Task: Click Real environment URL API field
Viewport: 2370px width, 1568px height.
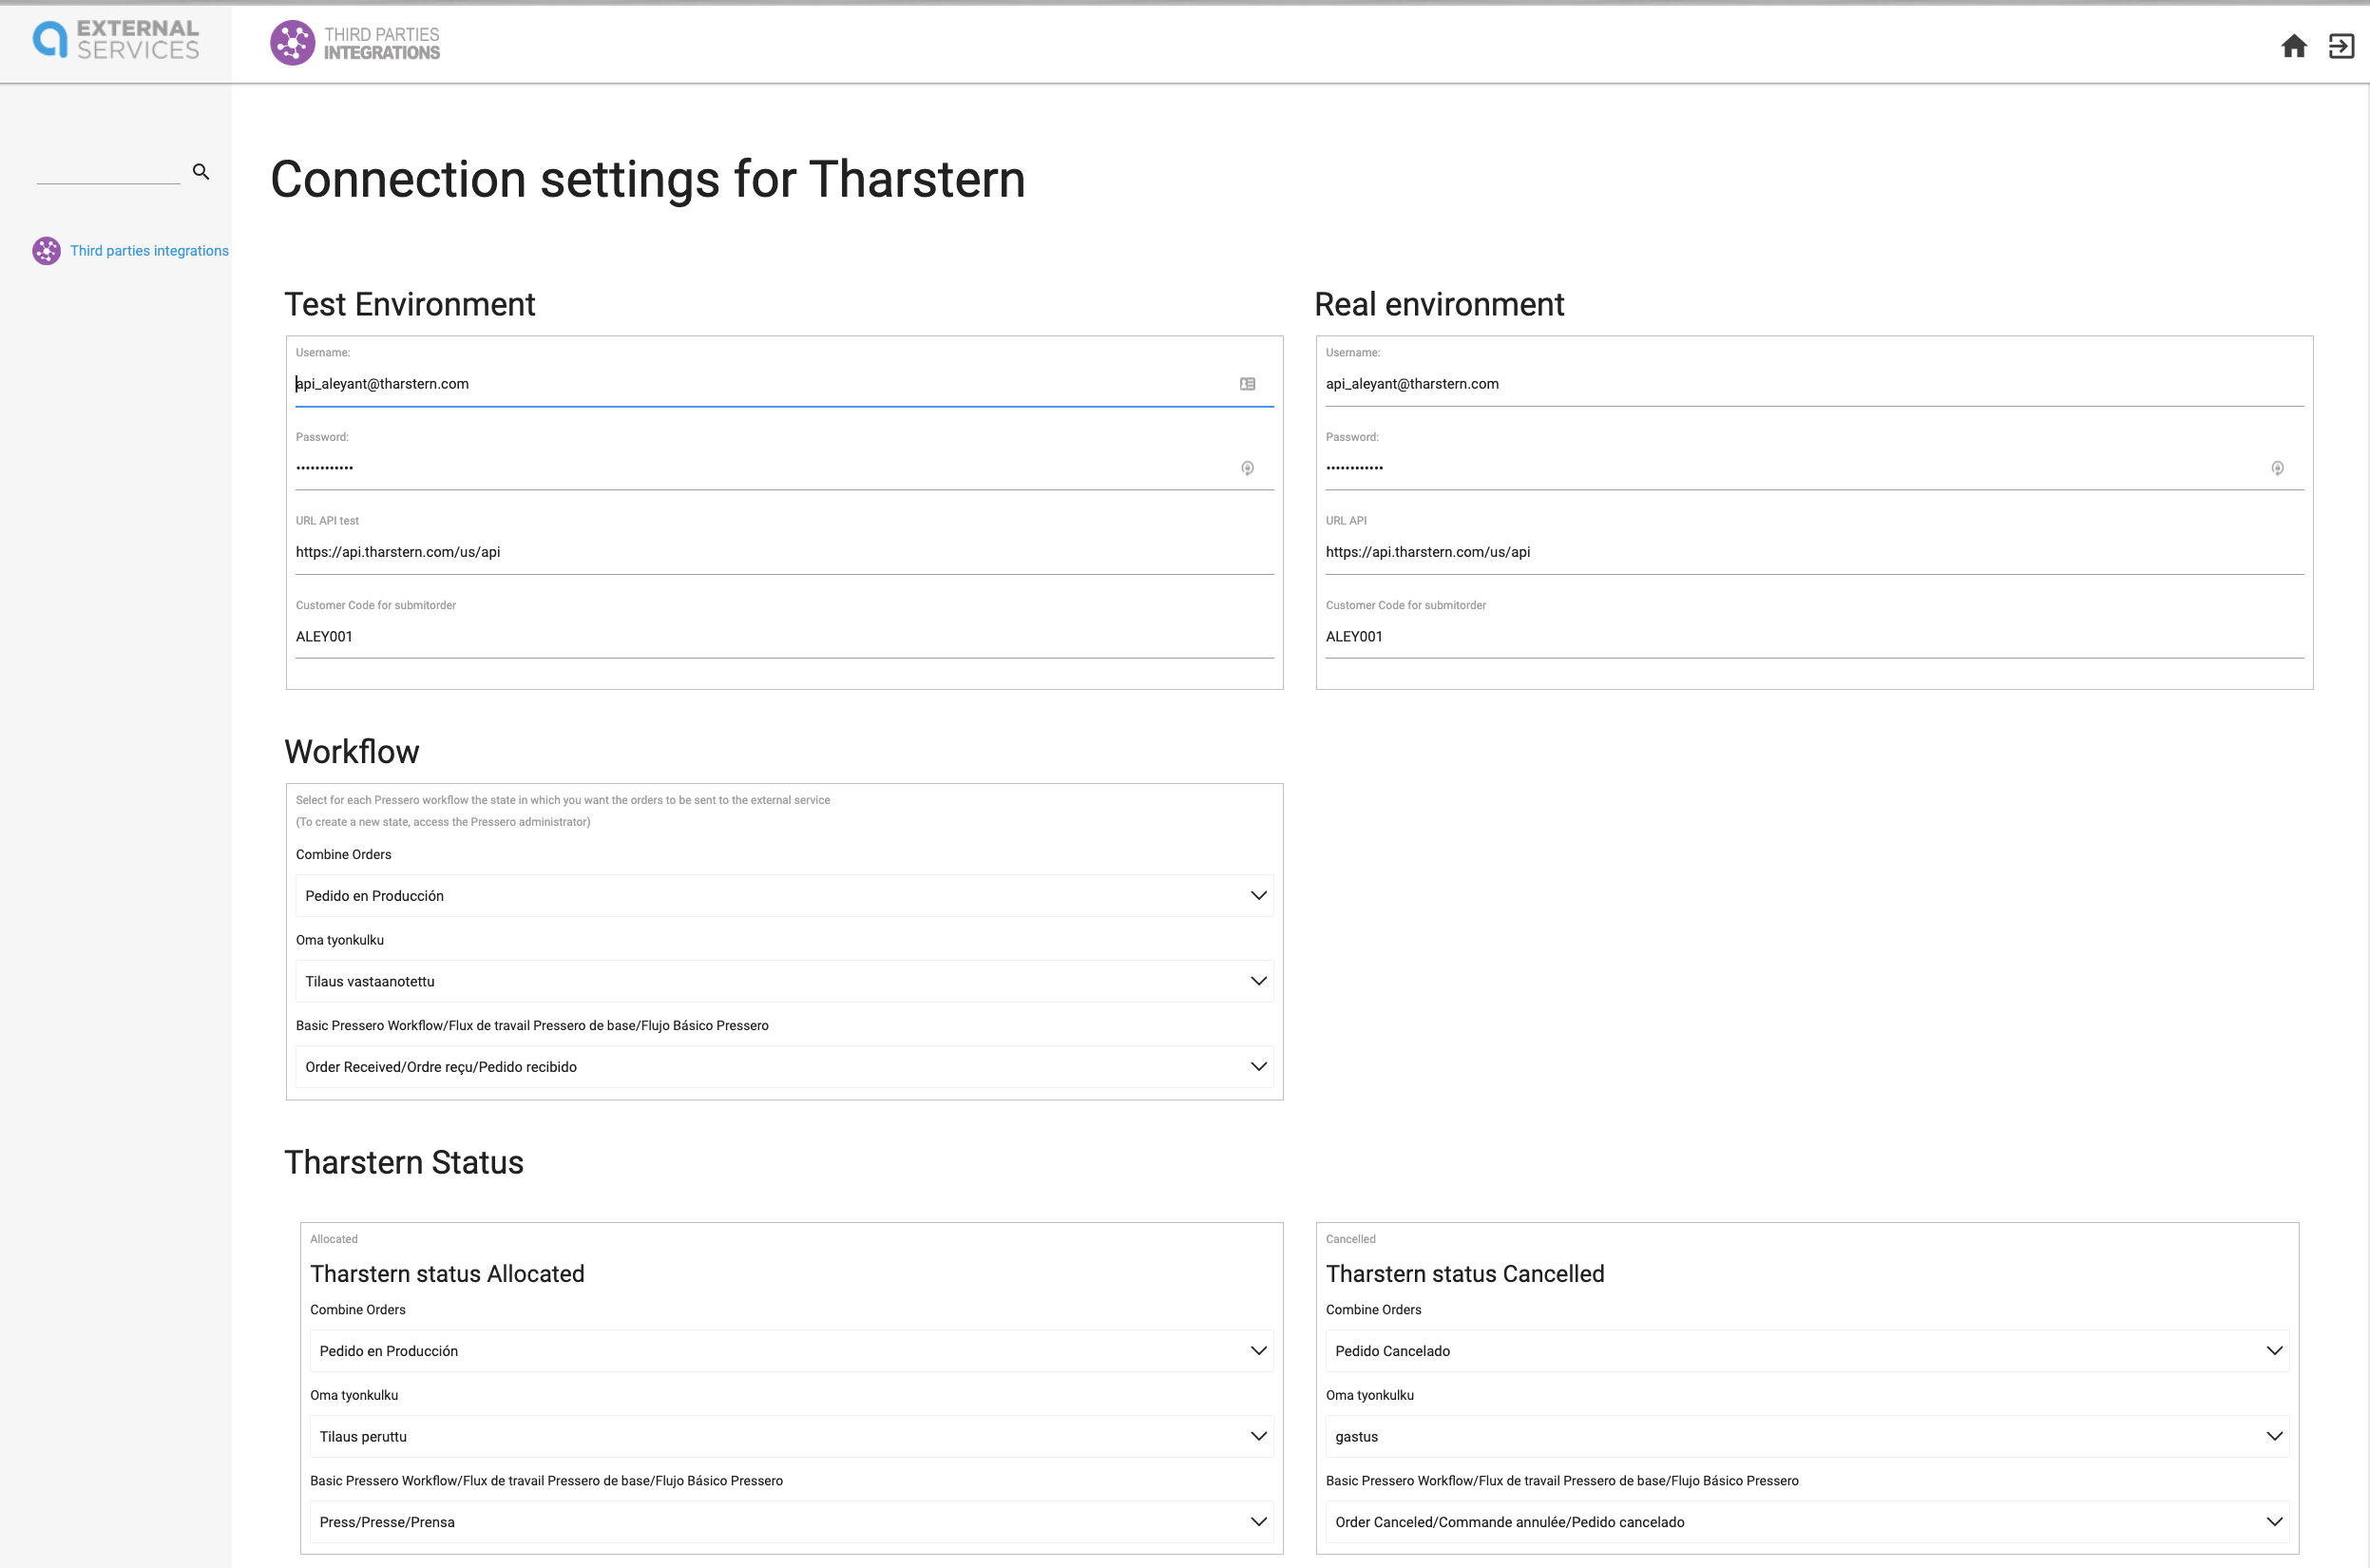Action: (1814, 552)
